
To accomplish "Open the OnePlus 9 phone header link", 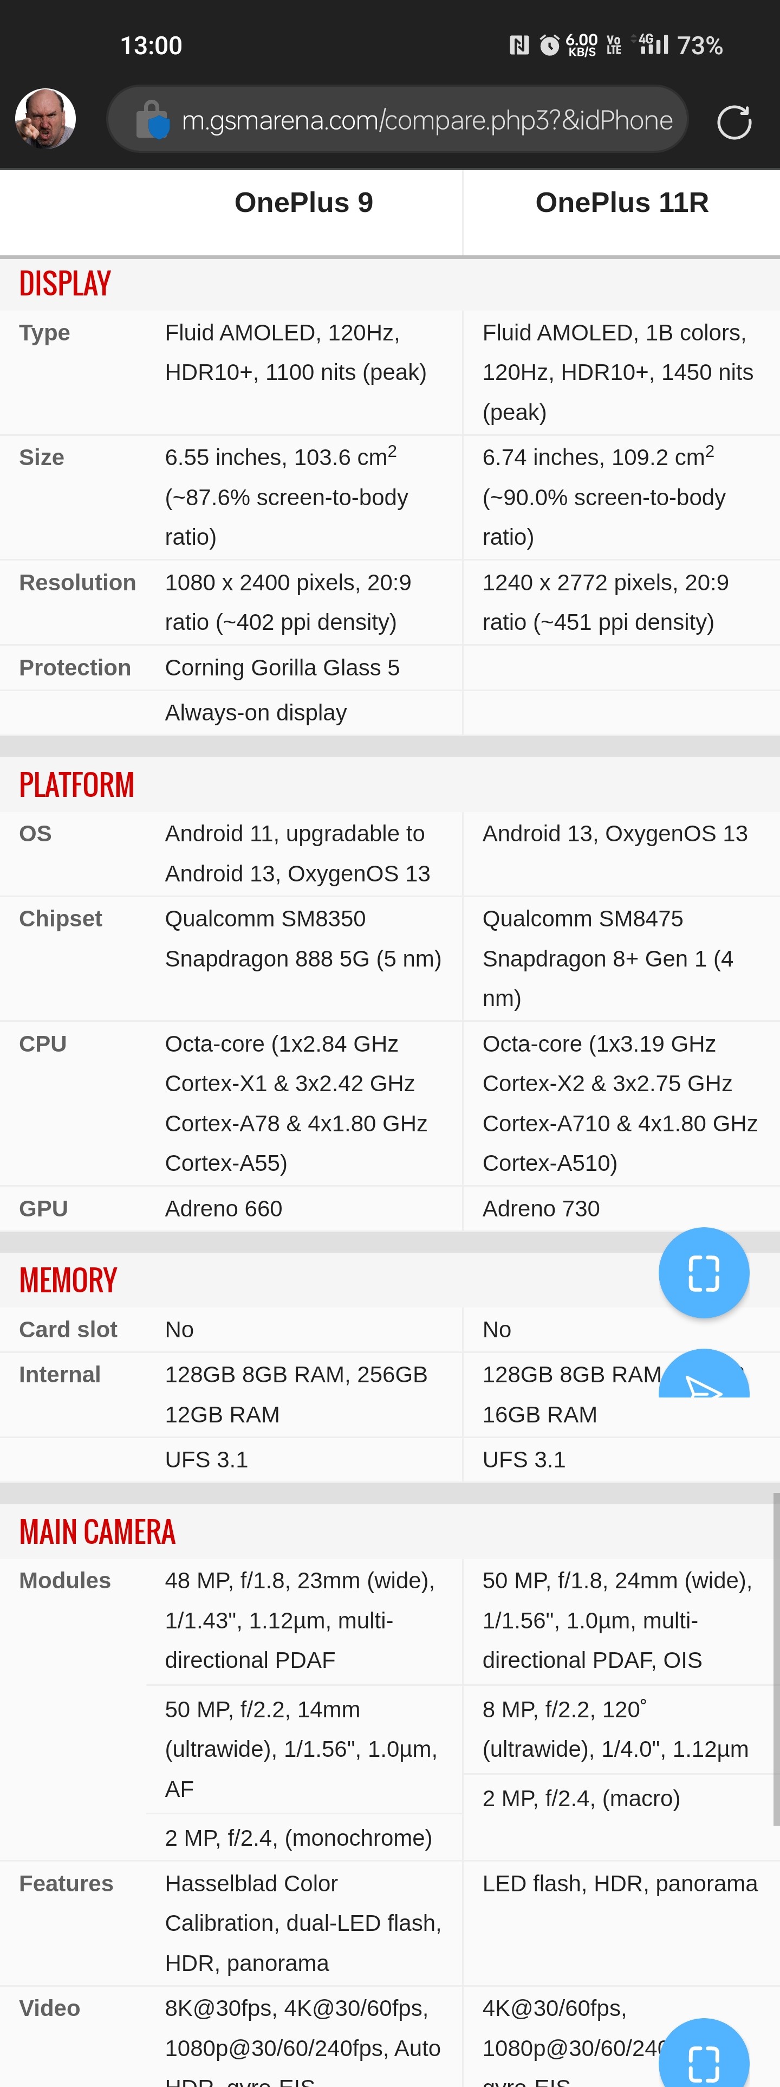I will (x=304, y=203).
